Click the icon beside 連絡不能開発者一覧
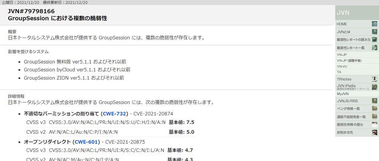This screenshot has width=379, height=161. coord(375,117)
